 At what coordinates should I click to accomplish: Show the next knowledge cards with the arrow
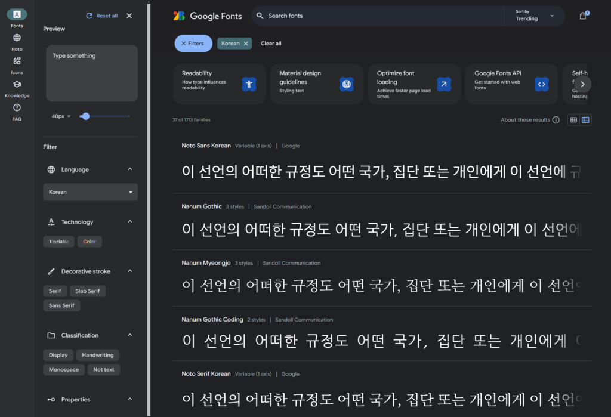click(x=582, y=84)
